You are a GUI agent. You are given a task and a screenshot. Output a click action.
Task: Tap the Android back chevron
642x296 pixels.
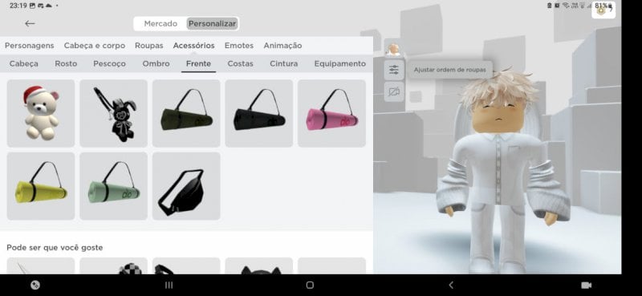coord(451,285)
